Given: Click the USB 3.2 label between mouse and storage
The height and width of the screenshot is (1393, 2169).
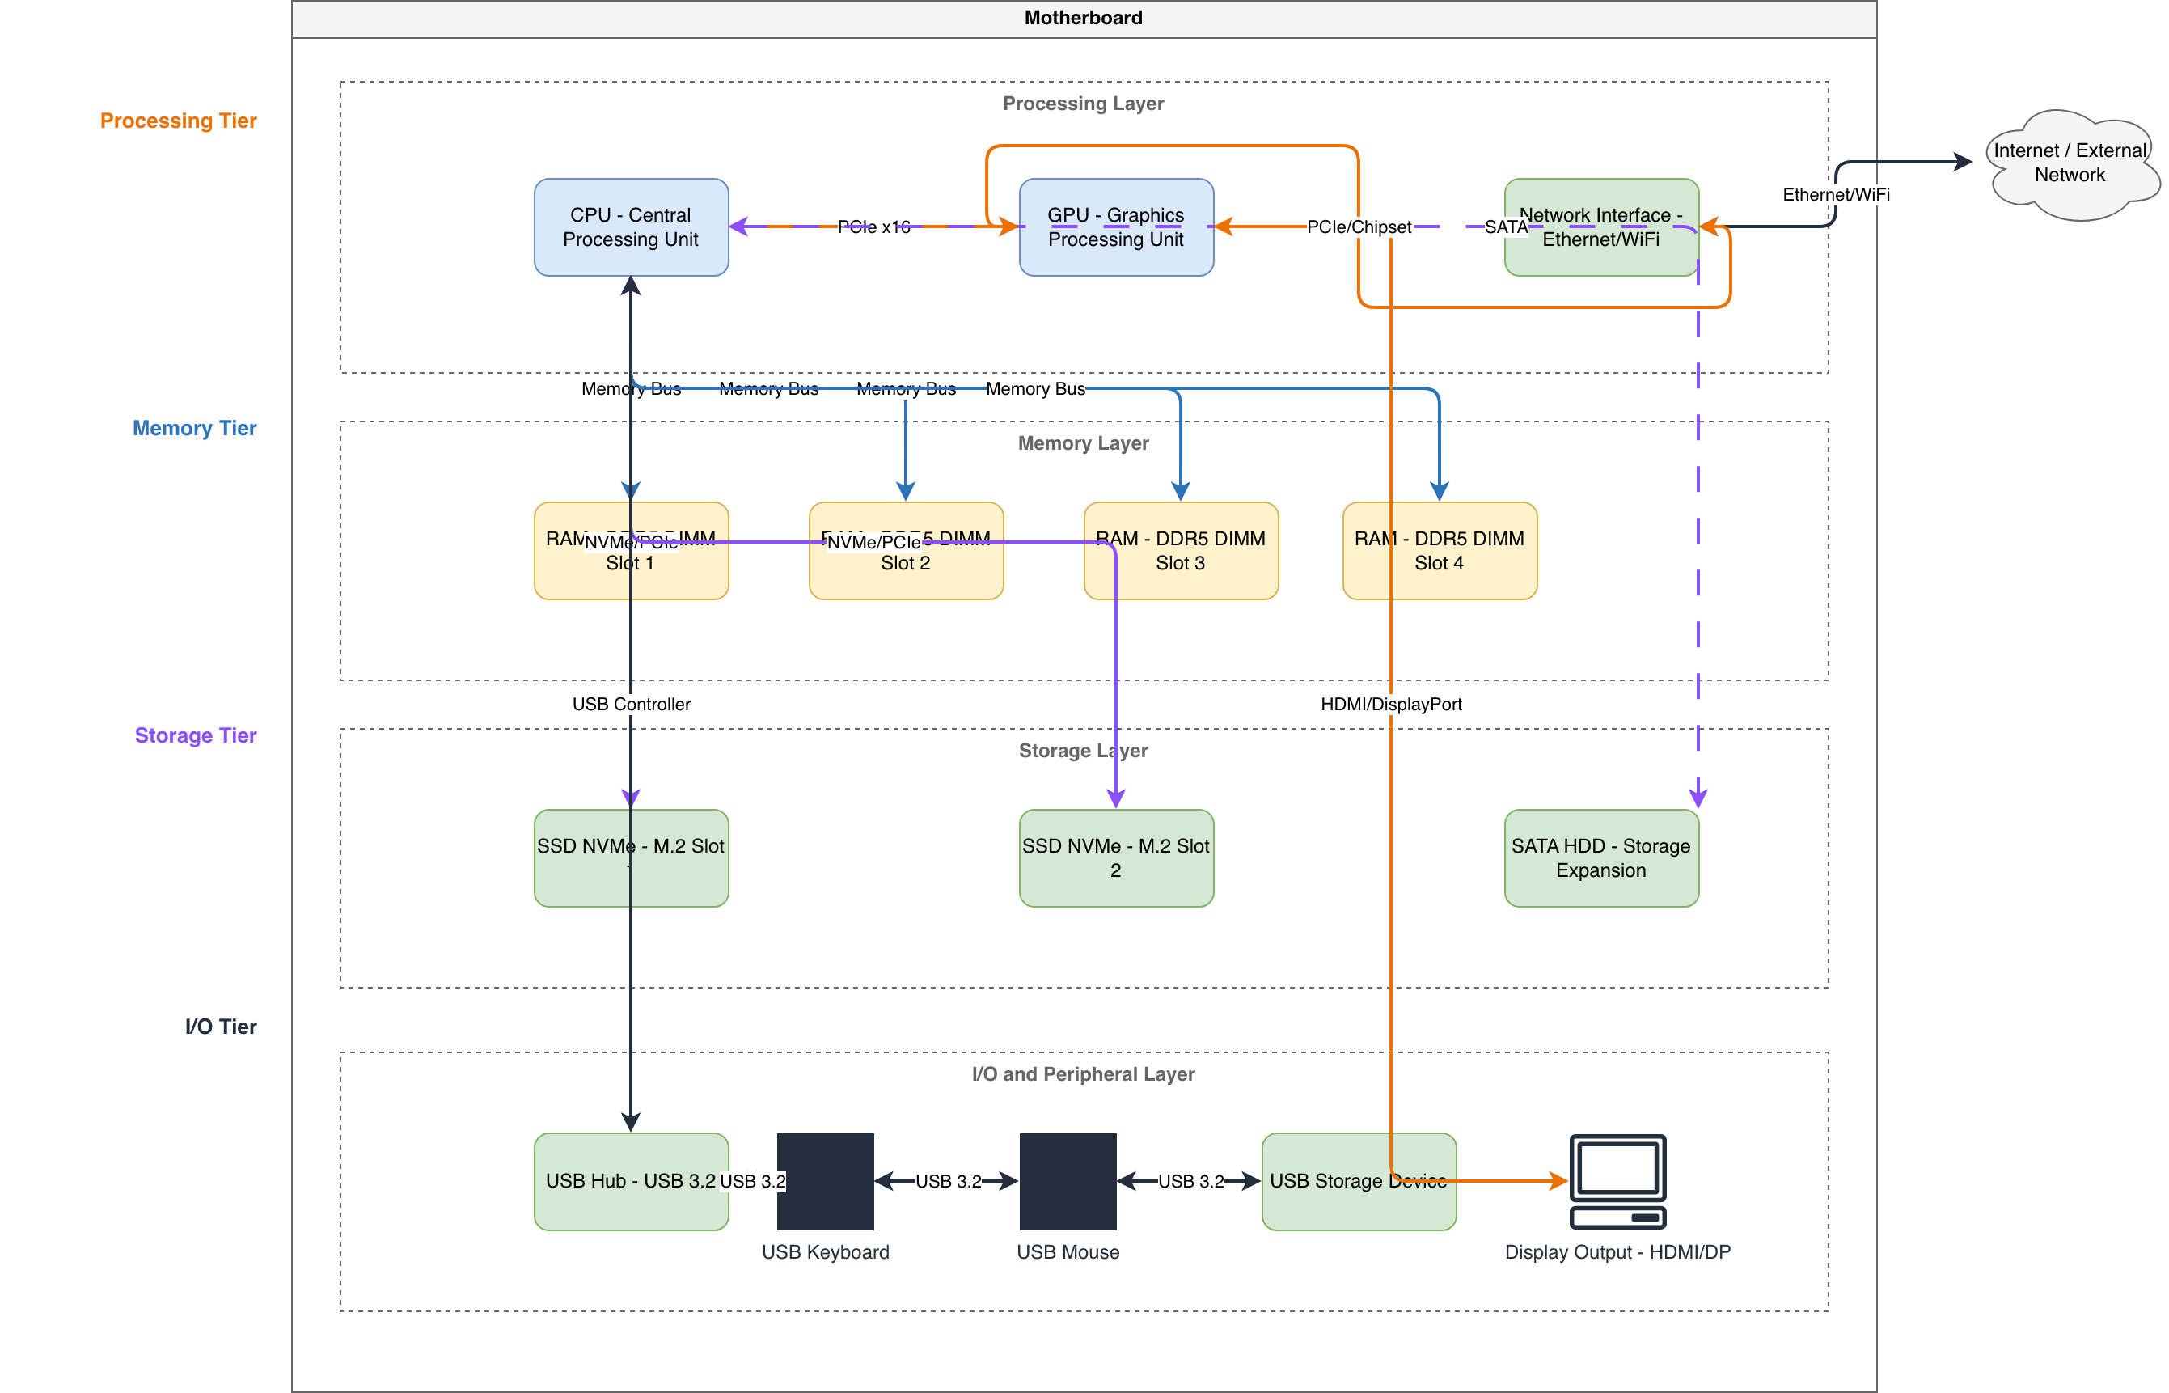Looking at the screenshot, I should [x=1190, y=1181].
